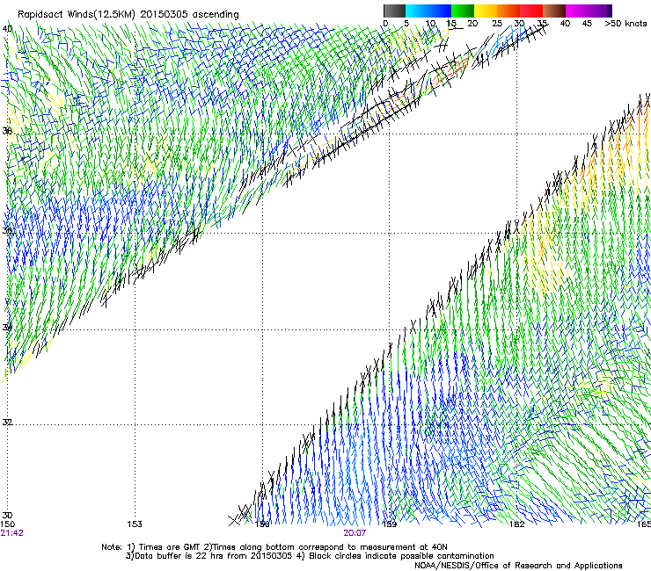Click the dark purple 45–50 knots legend swatch
Screen dimensions: 651x571
[x=600, y=11]
